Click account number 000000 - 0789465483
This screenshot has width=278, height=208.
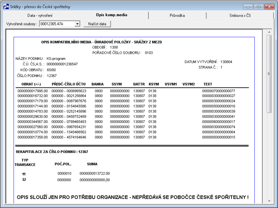69,122
